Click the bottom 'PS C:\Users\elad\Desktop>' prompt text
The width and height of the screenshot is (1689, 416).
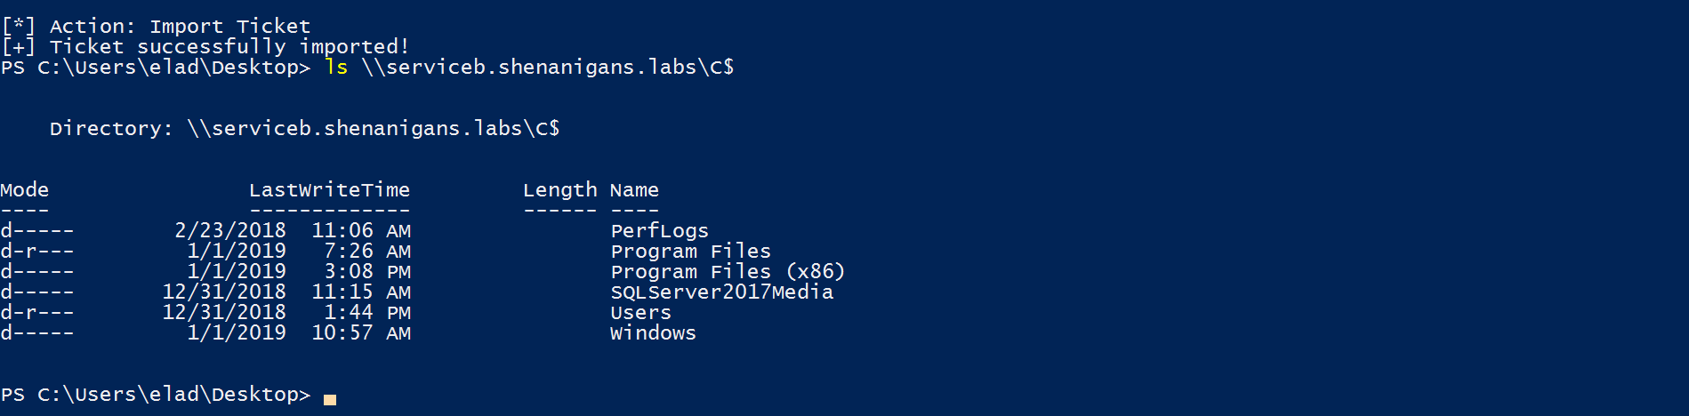coord(156,395)
